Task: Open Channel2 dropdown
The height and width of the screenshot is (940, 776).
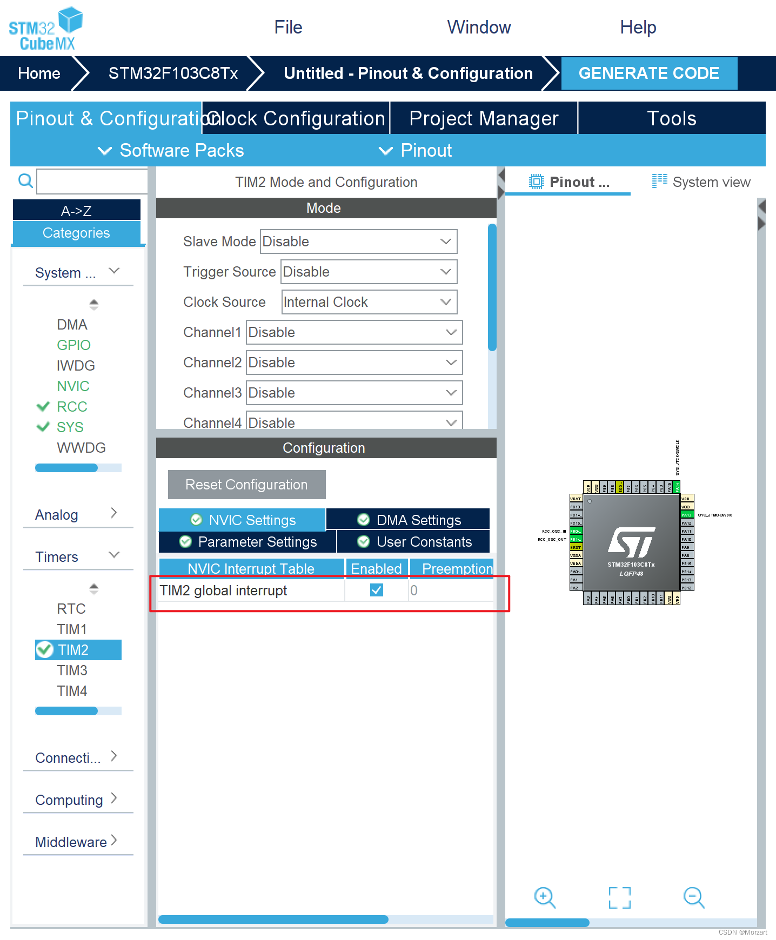Action: click(x=354, y=362)
